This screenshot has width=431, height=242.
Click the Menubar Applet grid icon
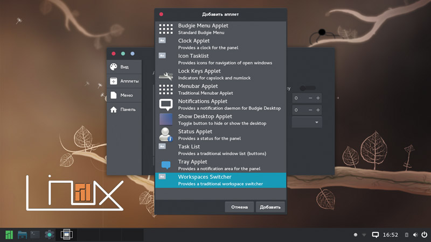coord(166,89)
